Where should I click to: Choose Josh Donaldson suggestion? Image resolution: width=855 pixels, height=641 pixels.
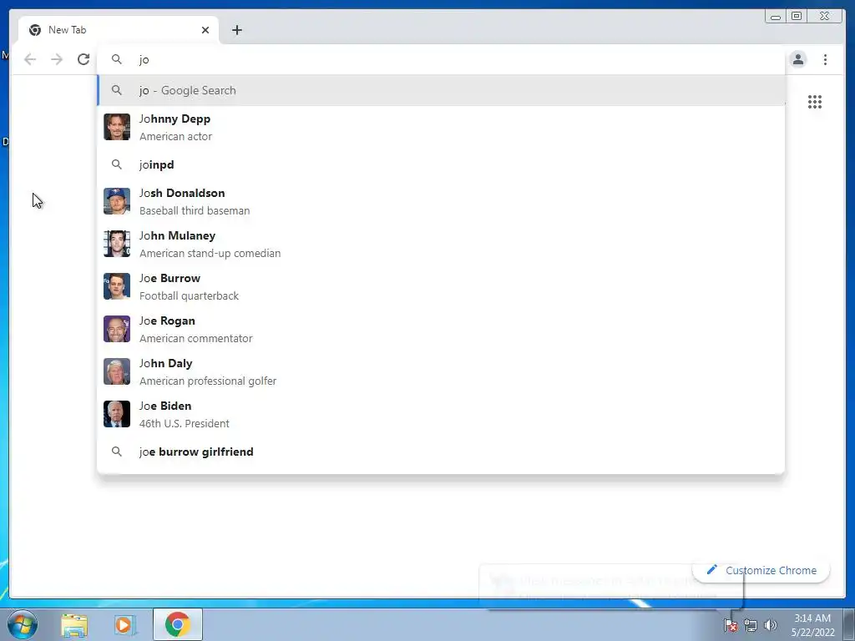(441, 201)
